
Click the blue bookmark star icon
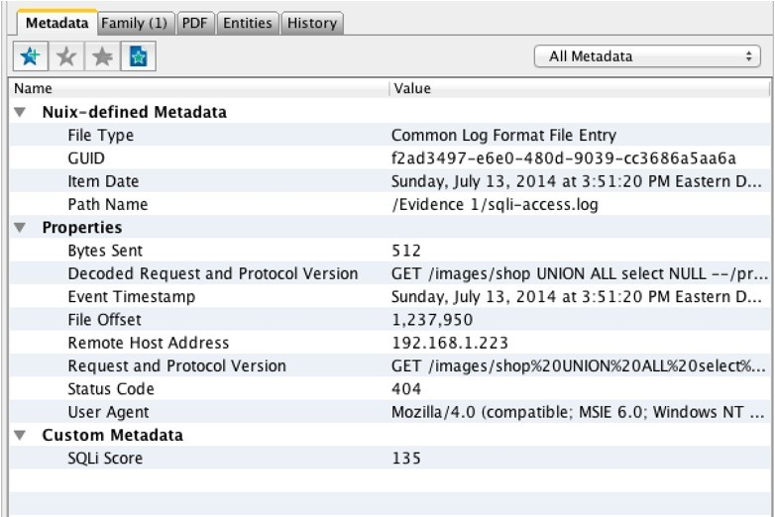[139, 56]
